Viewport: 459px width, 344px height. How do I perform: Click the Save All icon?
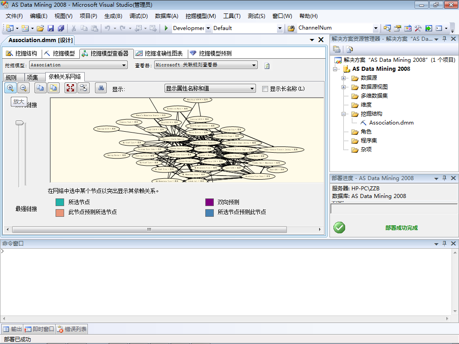tap(61, 28)
